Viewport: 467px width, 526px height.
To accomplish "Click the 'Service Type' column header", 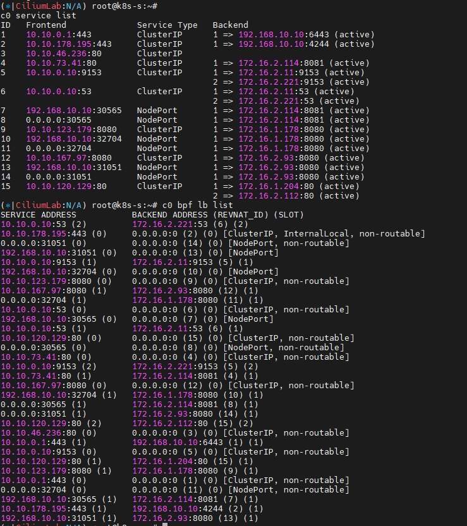I will (x=167, y=25).
